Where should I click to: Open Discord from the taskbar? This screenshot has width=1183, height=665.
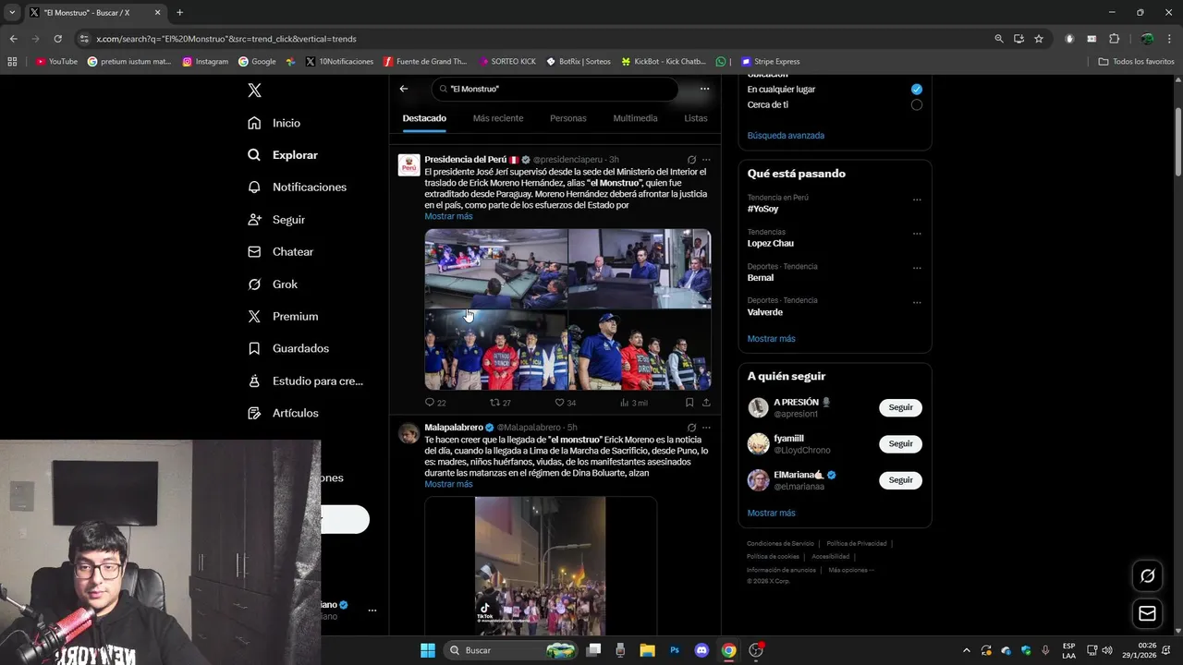[701, 650]
